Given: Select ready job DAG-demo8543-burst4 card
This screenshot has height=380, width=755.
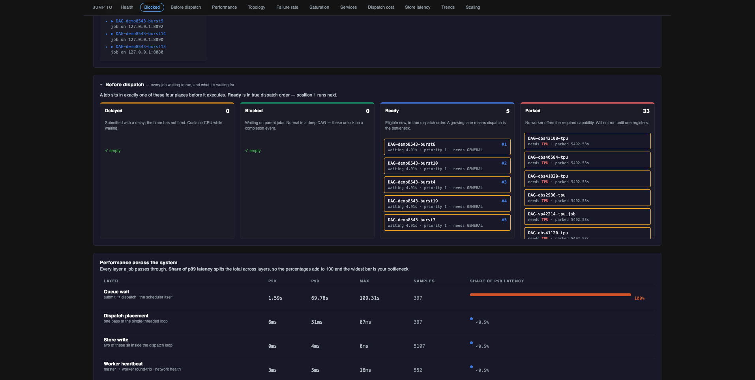Looking at the screenshot, I should (447, 185).
